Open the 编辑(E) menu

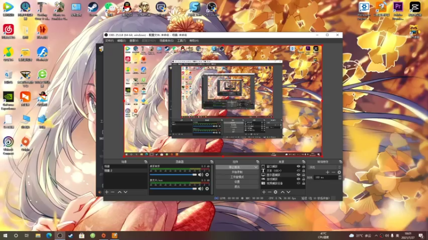121,41
